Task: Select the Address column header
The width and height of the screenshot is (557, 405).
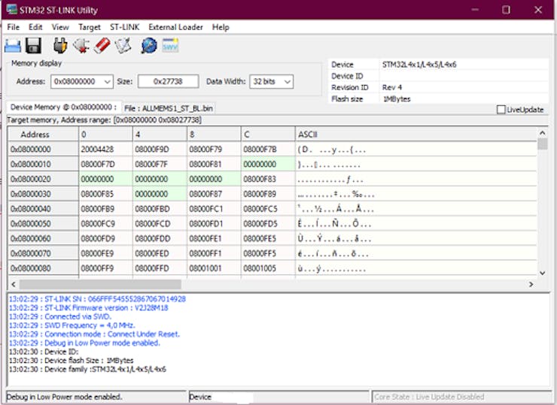Action: (43, 134)
